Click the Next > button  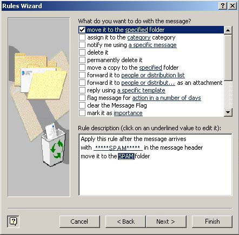click(166, 221)
